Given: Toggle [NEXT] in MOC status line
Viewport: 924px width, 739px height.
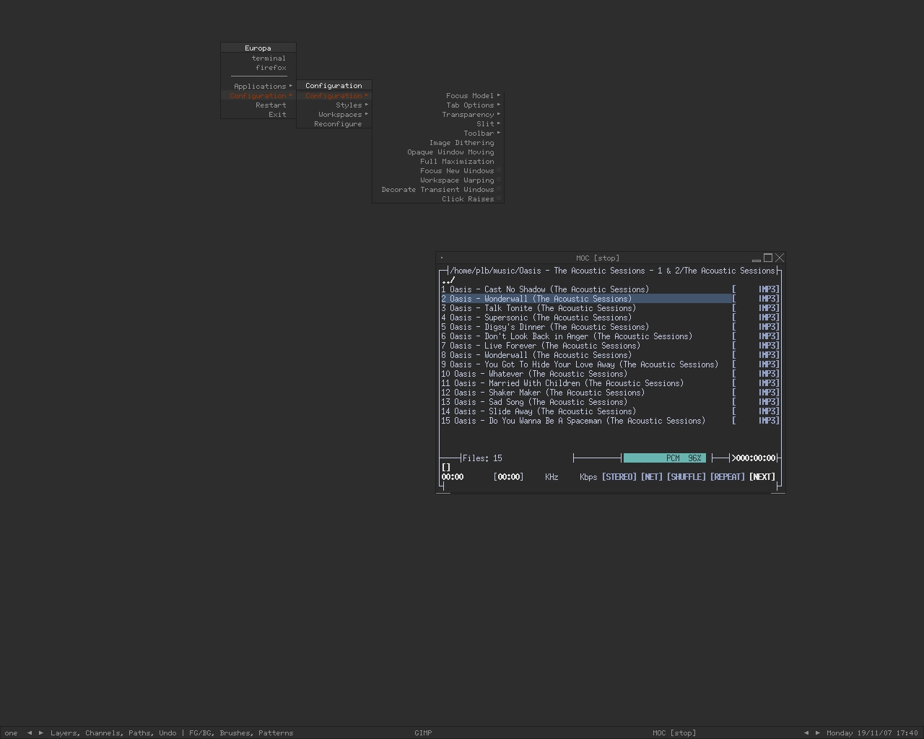Looking at the screenshot, I should (x=762, y=477).
